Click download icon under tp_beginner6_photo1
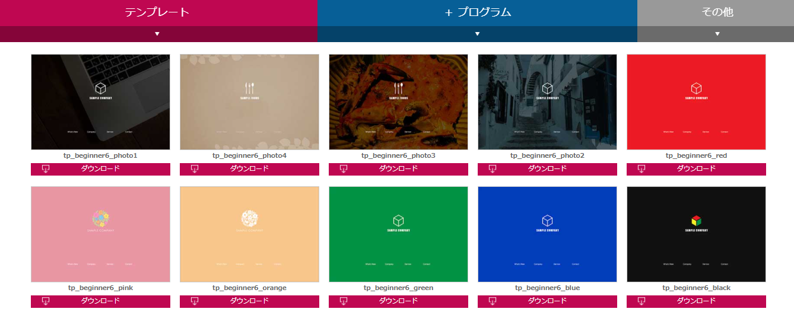This screenshot has height=312, width=794. coord(46,169)
